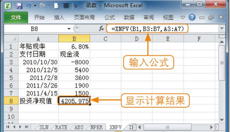Click the Insert Function fx icon
The height and width of the screenshot is (132, 230).
pos(101,29)
